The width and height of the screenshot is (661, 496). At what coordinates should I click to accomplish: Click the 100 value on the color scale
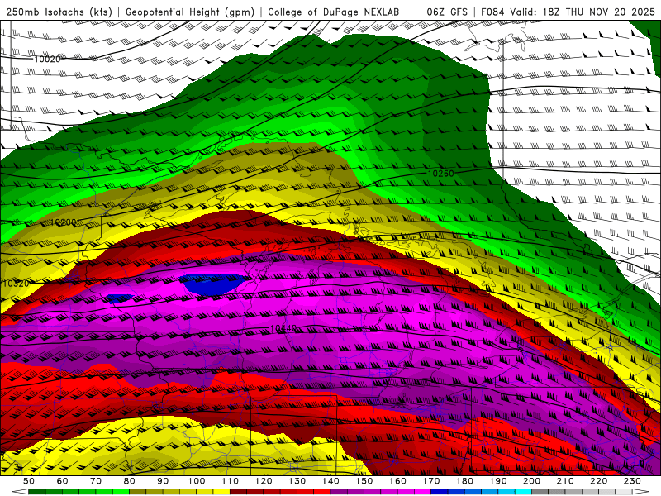[x=197, y=481]
